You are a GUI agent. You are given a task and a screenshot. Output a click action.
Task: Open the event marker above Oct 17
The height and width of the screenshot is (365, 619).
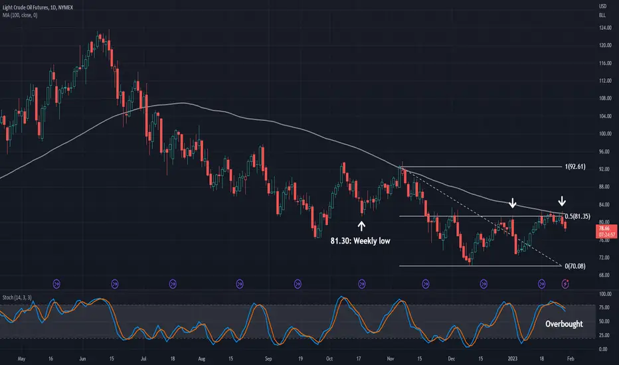coord(361,284)
